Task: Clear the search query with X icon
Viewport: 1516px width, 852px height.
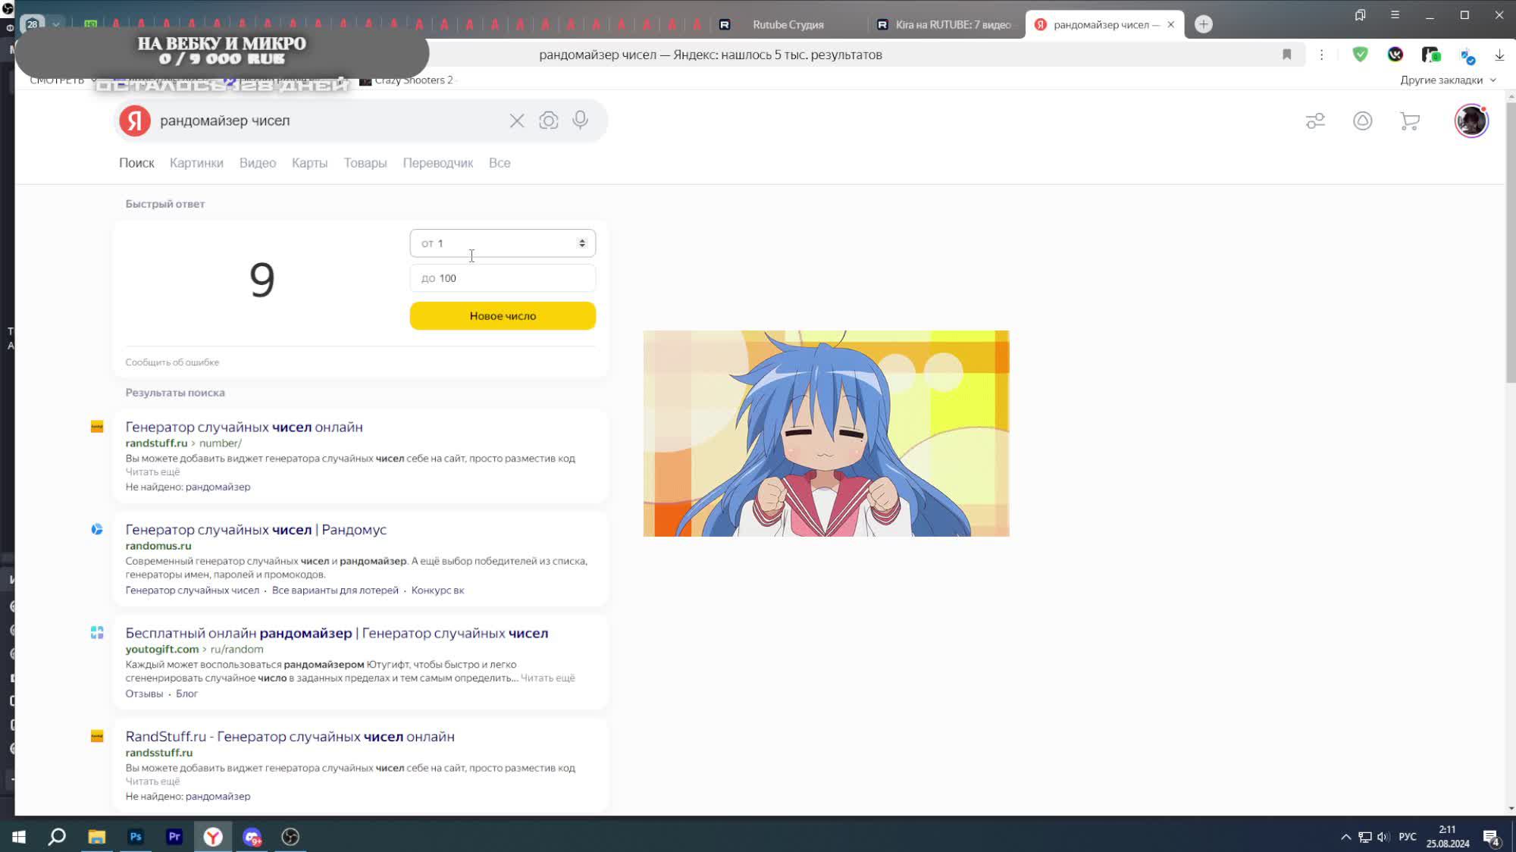Action: tap(516, 121)
